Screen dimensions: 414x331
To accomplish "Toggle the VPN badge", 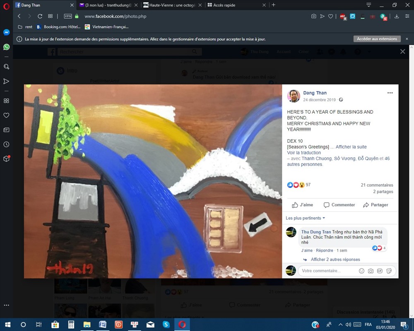I will pyautogui.click(x=68, y=16).
